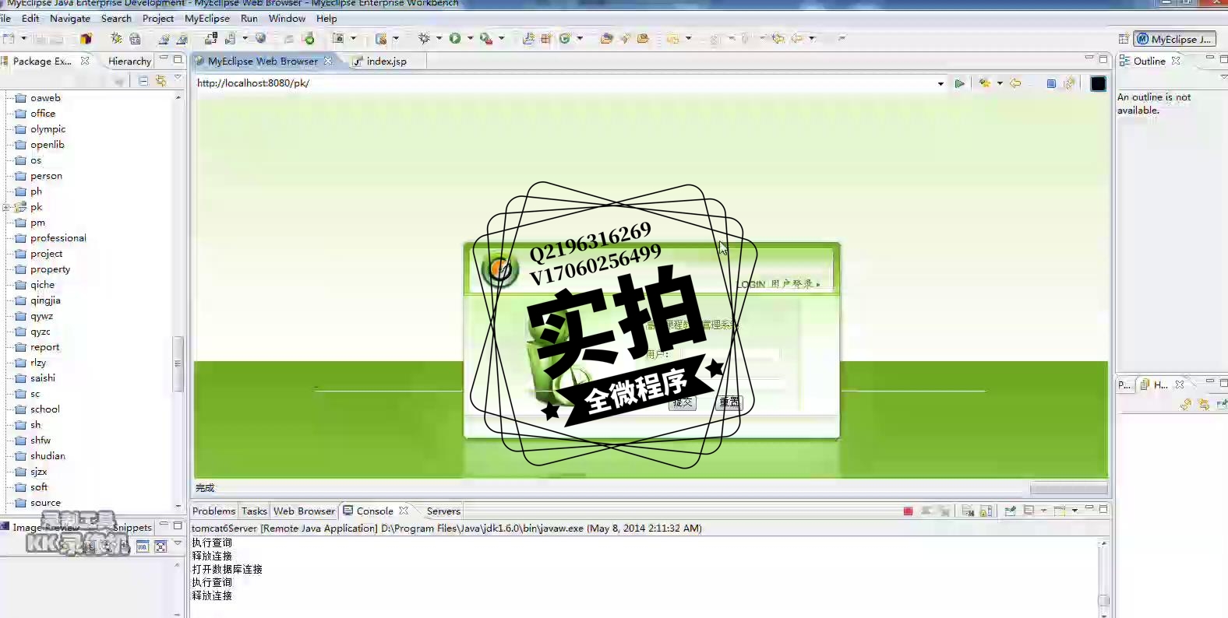Open the Outline view menu triangle
Viewport: 1228px width, 618px height.
click(1223, 76)
